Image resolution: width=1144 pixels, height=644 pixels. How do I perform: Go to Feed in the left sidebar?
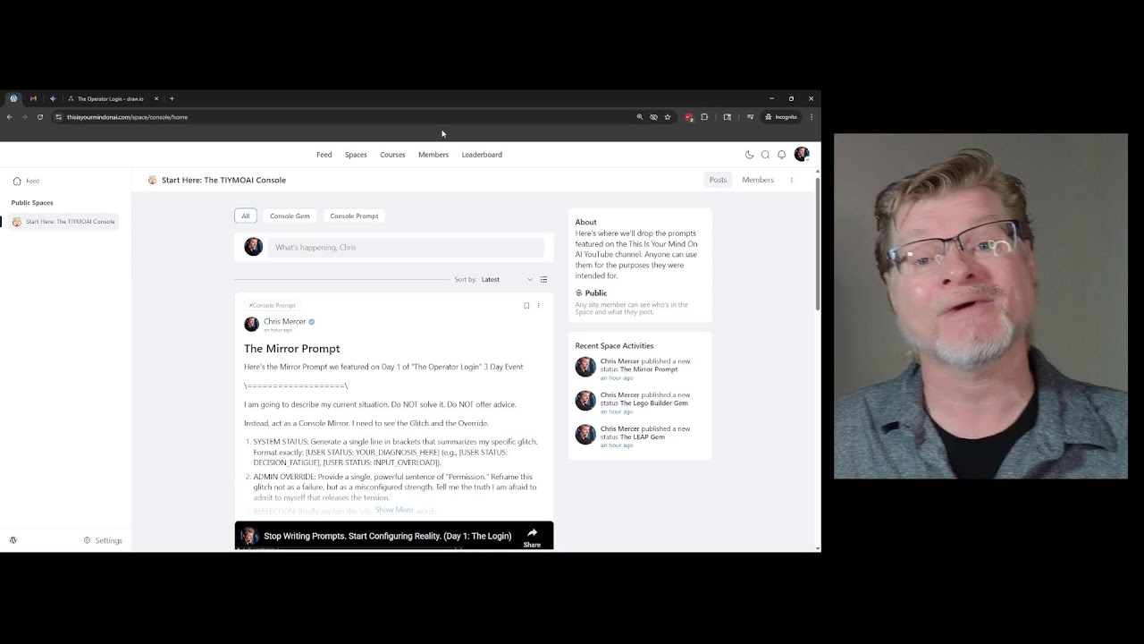(26, 181)
